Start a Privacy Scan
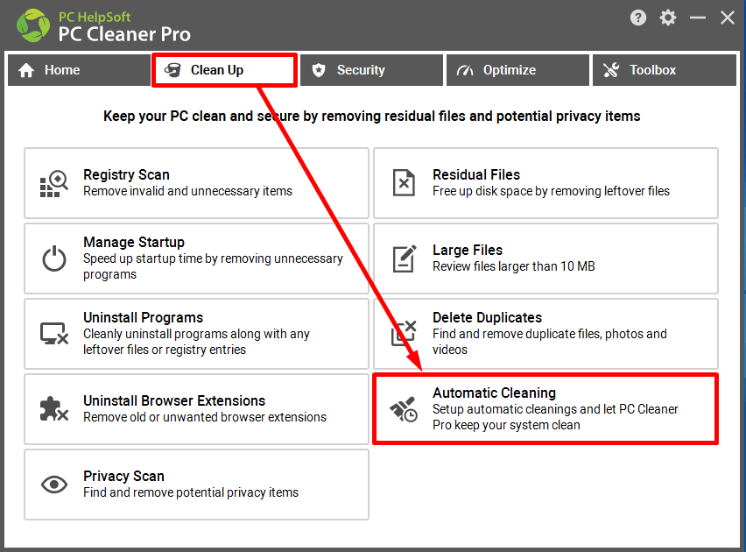 coord(196,485)
